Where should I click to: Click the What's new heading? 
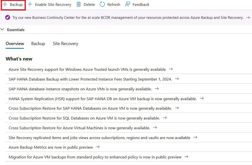pos(19,59)
